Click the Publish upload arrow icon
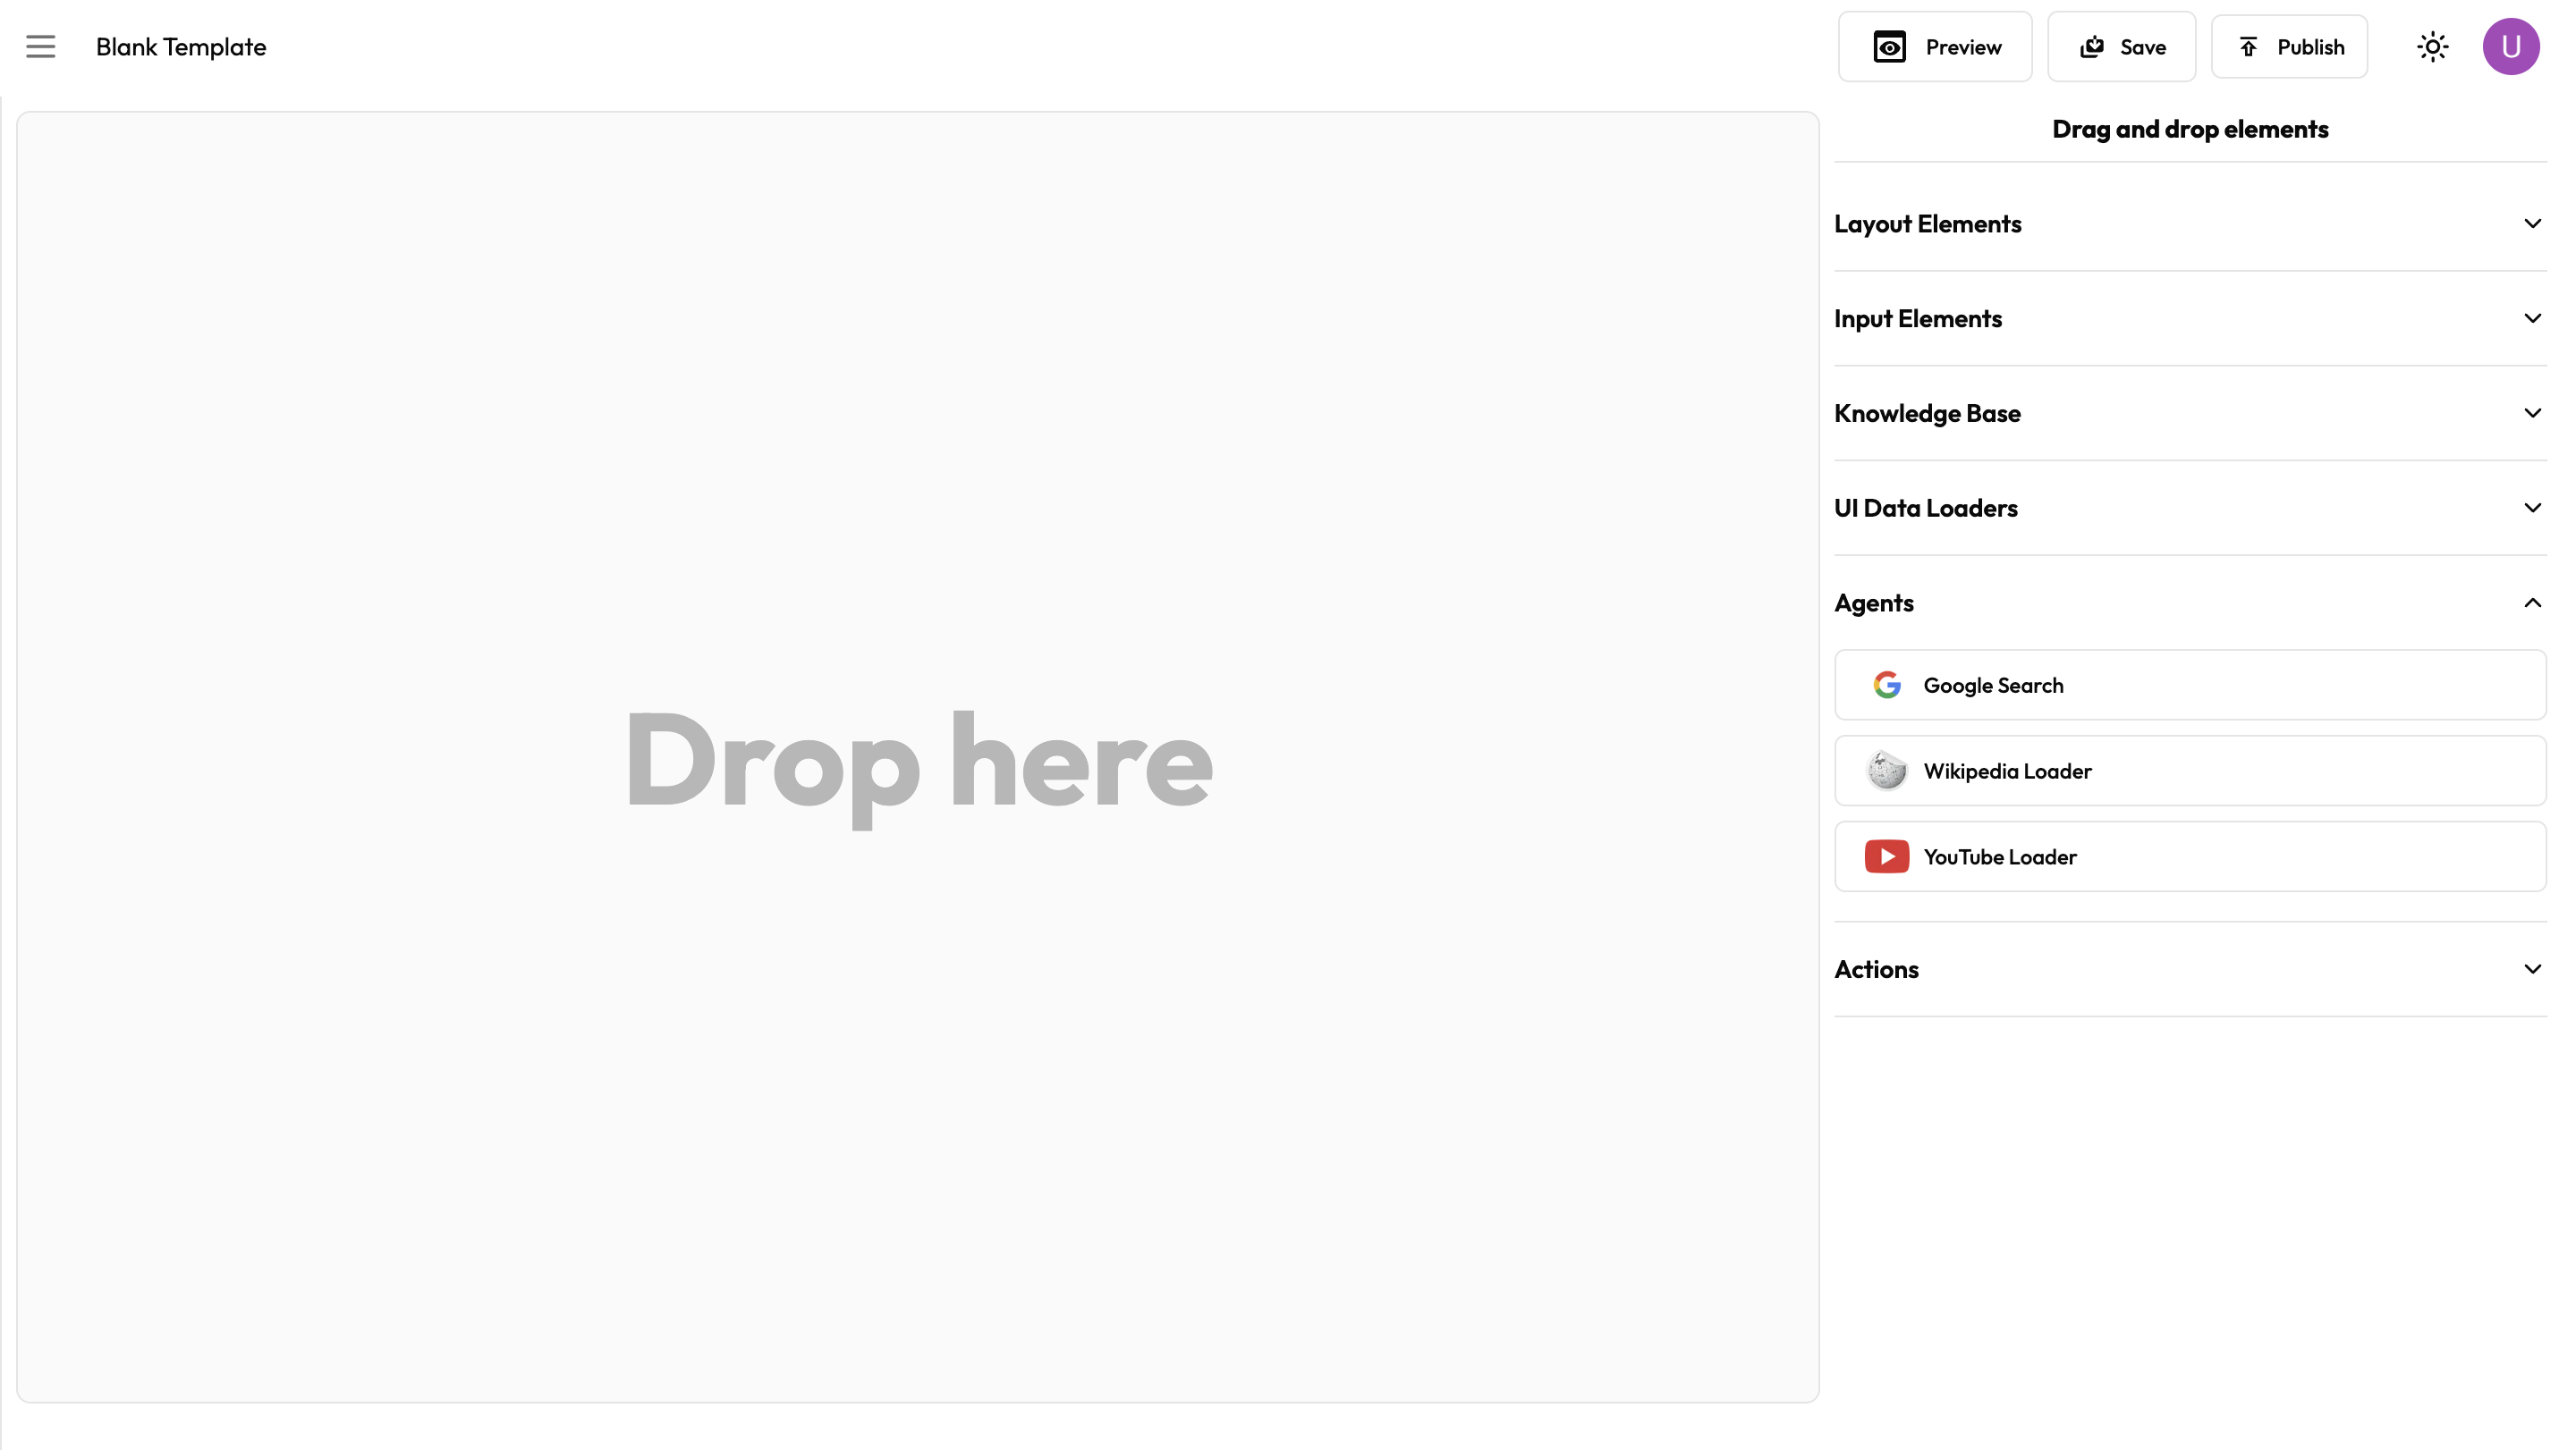Viewport: 2576px width, 1450px height. (x=2248, y=47)
